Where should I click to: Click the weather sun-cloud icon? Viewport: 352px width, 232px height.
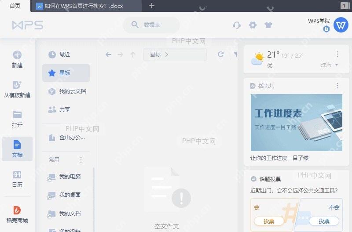pos(257,59)
